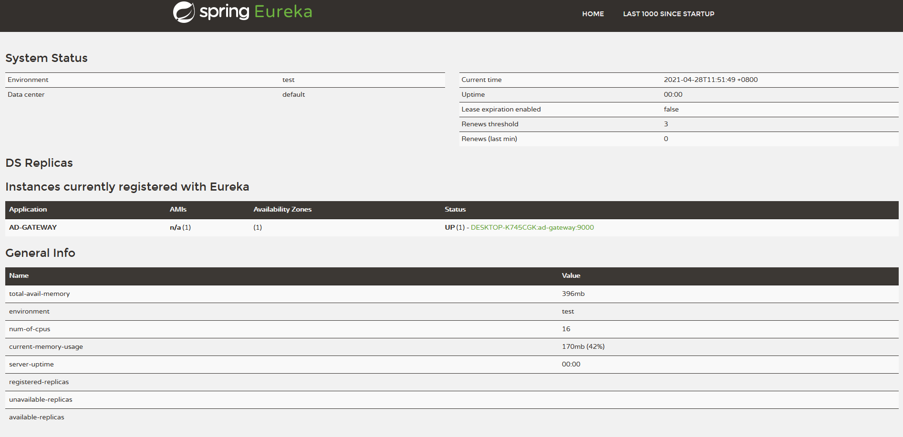Click the Status column header
Image resolution: width=903 pixels, height=437 pixels.
[x=455, y=209]
